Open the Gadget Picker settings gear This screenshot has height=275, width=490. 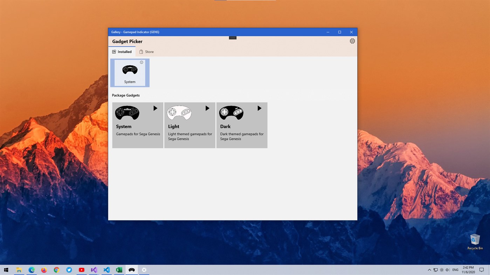[x=352, y=41]
